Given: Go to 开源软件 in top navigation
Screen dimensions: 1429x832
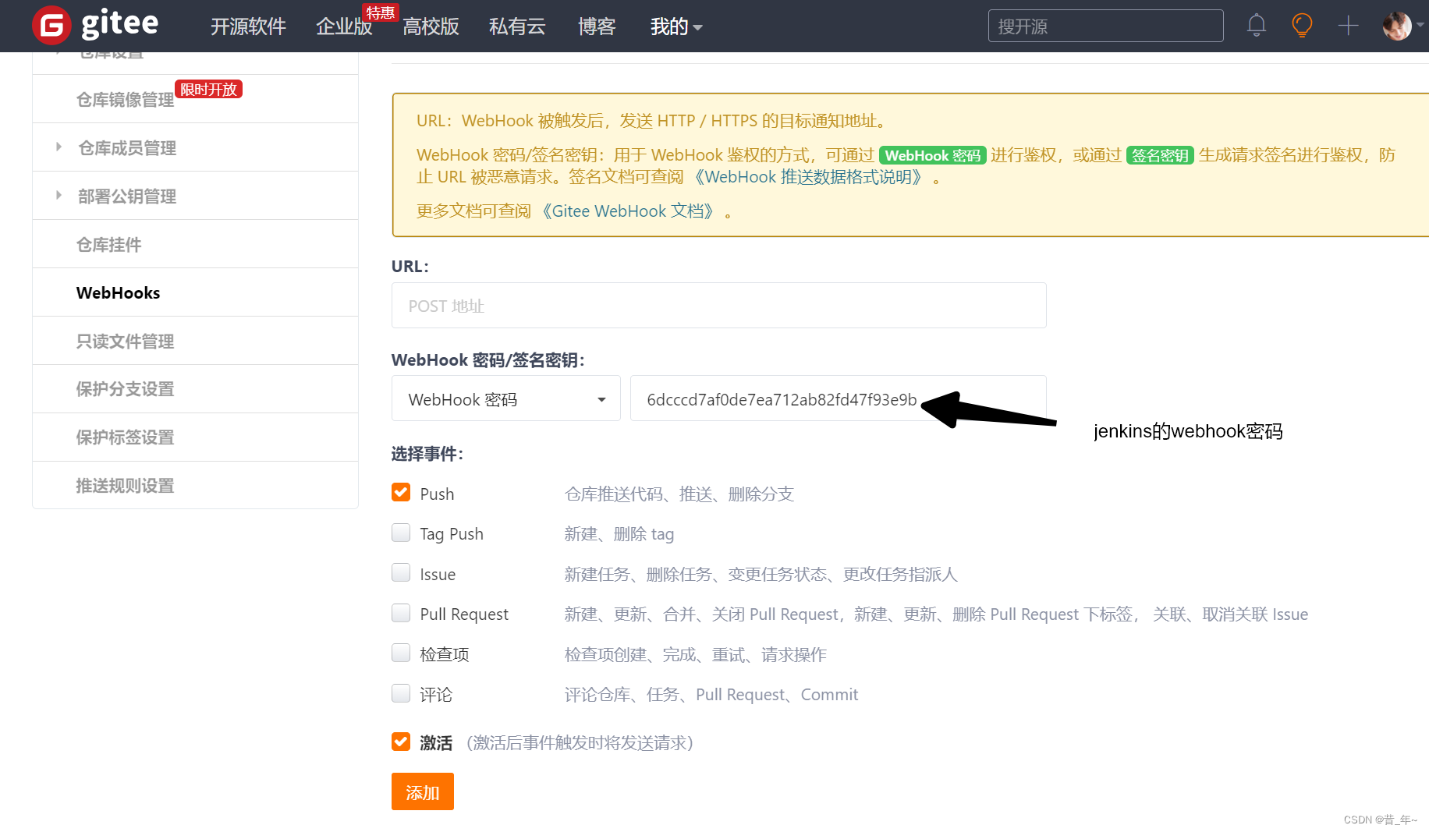Looking at the screenshot, I should point(248,27).
